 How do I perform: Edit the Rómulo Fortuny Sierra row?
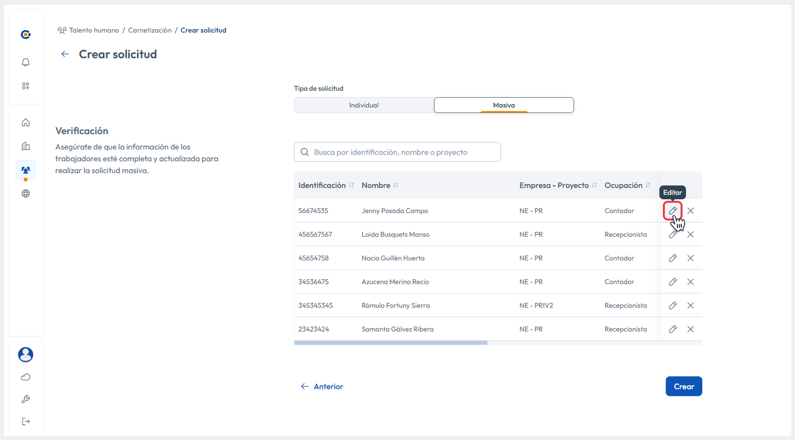[673, 305]
